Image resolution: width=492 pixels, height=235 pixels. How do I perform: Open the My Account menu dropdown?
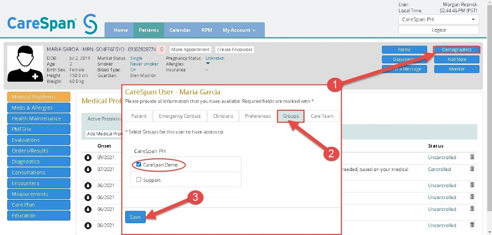pos(239,30)
